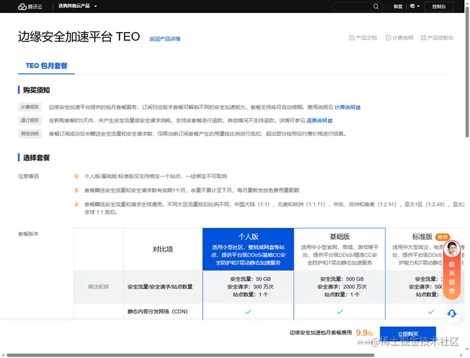470x358 pixels.
Task: Select the 基础版 plan card
Action: (339, 250)
